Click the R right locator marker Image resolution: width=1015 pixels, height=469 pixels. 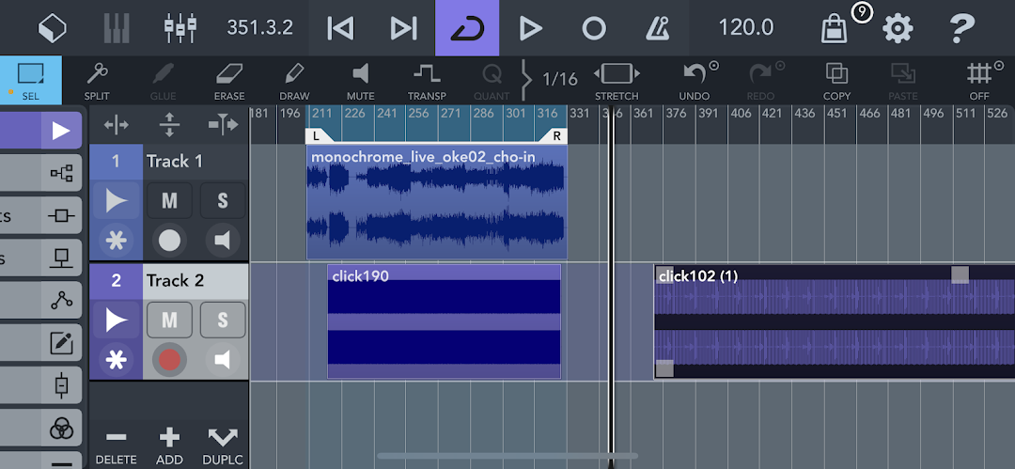point(554,135)
